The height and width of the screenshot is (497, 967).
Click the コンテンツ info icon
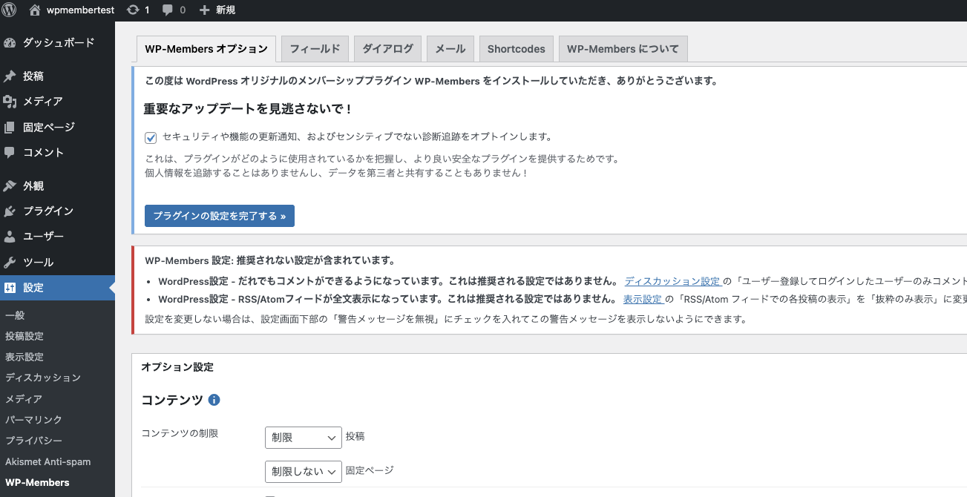214,400
